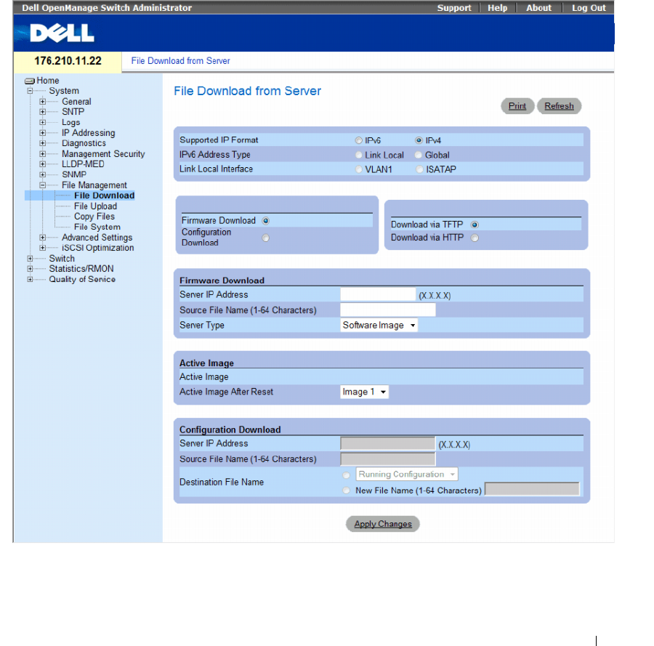Expand the Advanced Settings tree node
The image size is (654, 646).
coord(43,238)
